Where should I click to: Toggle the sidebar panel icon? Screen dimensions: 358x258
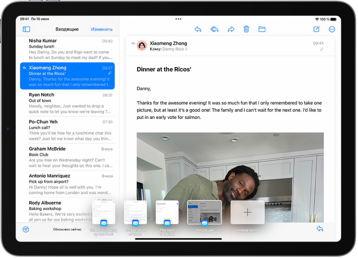(x=26, y=29)
